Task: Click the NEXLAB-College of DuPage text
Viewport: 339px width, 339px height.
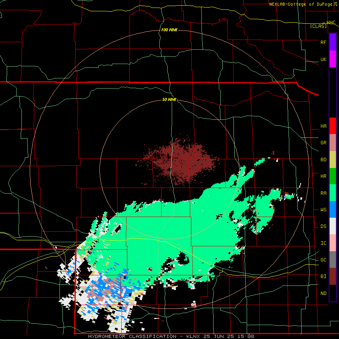Action: [x=301, y=4]
